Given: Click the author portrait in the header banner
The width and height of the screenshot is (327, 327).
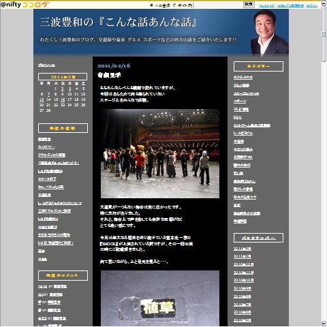Looking at the screenshot, I should point(269,32).
